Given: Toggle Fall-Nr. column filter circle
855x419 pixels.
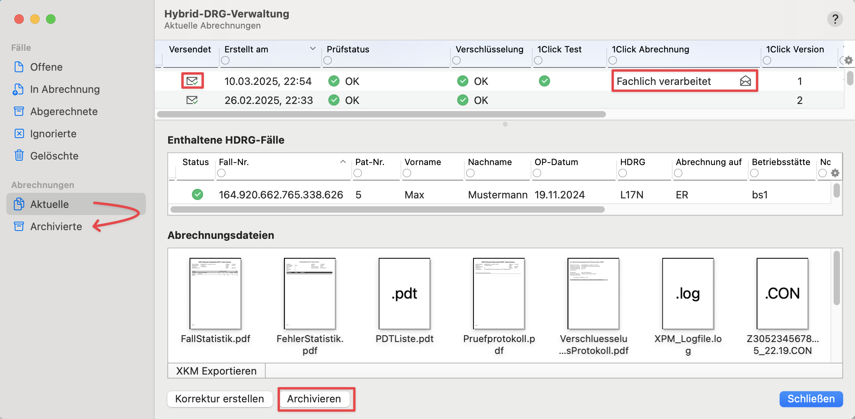Looking at the screenshot, I should 221,173.
